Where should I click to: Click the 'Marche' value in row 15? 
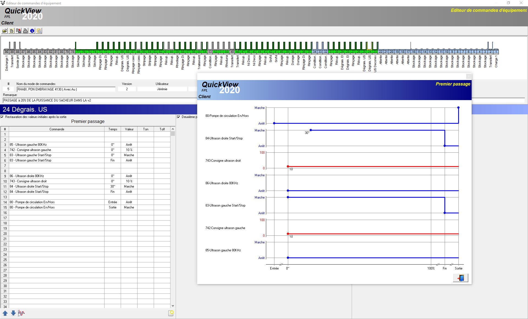[x=129, y=207]
